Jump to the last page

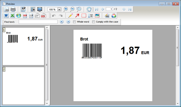[x=130, y=9]
